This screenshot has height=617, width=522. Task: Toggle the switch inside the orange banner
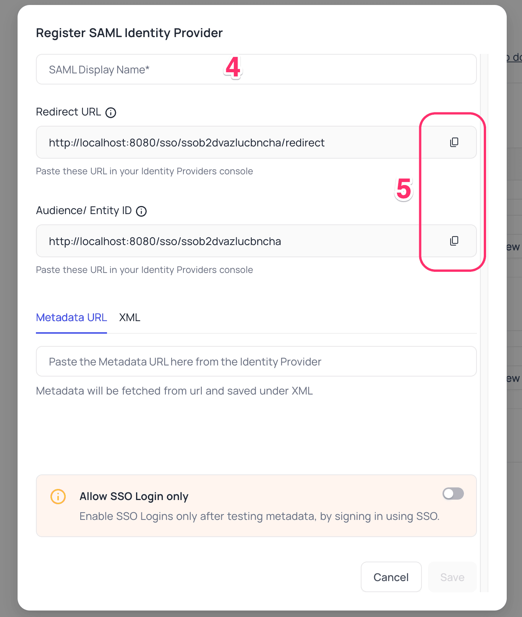(x=452, y=494)
